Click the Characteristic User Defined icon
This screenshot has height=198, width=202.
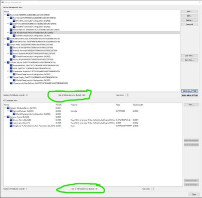coord(11,83)
